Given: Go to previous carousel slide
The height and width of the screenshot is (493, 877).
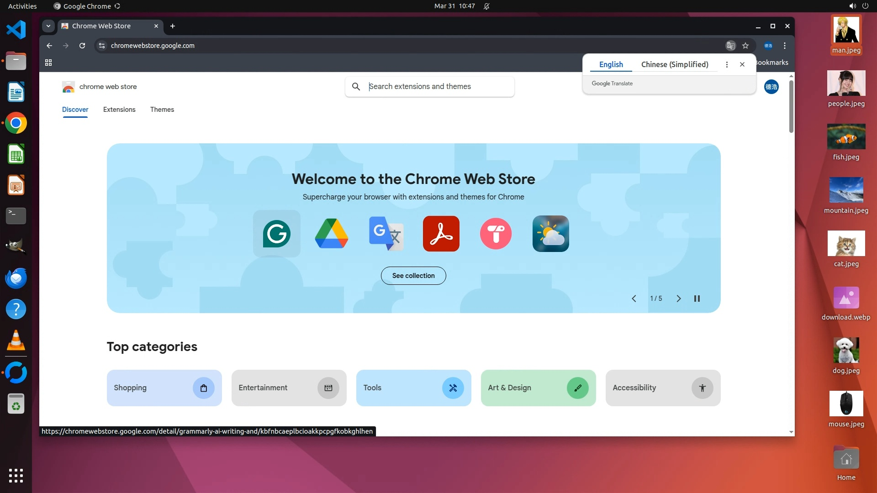Looking at the screenshot, I should [x=634, y=299].
